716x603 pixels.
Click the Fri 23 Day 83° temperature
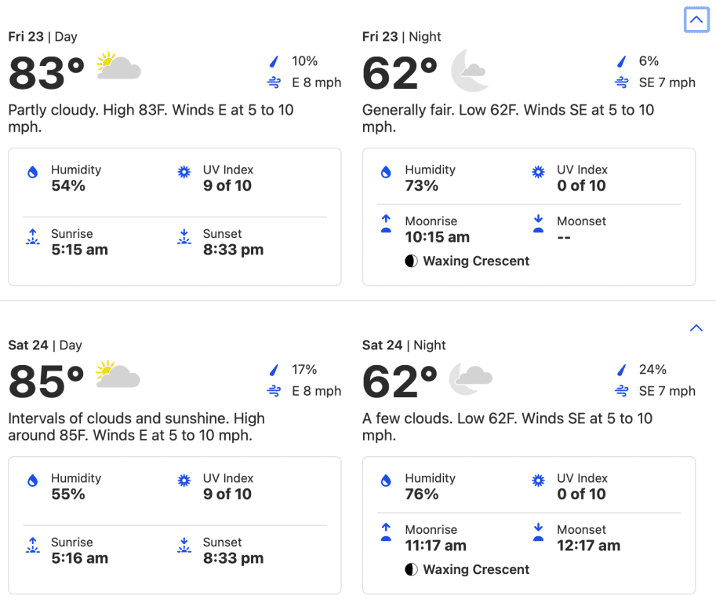(x=46, y=73)
